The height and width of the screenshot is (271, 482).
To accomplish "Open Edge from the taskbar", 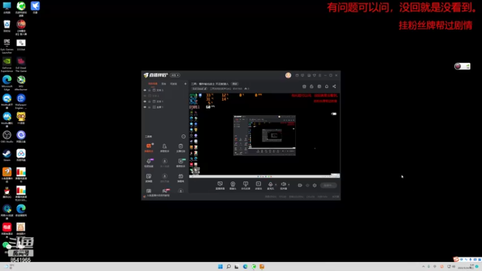I will 245,266.
